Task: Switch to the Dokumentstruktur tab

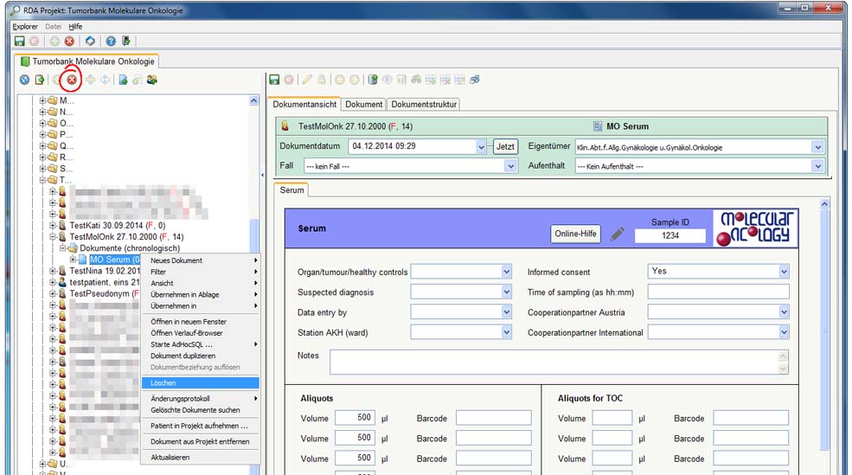Action: [424, 105]
